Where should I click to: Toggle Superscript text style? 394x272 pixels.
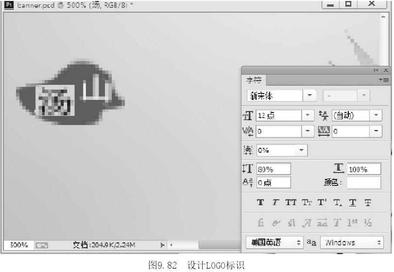[x=322, y=202]
